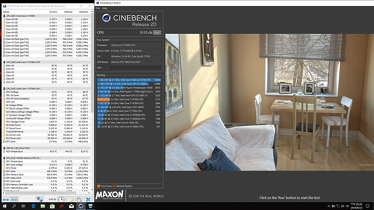Click the Sensor column header in HWiNFO

(22, 11)
